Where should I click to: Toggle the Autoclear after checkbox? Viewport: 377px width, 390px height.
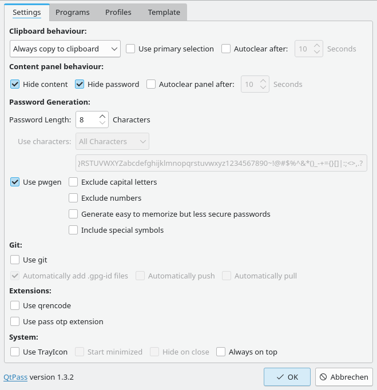pos(226,49)
